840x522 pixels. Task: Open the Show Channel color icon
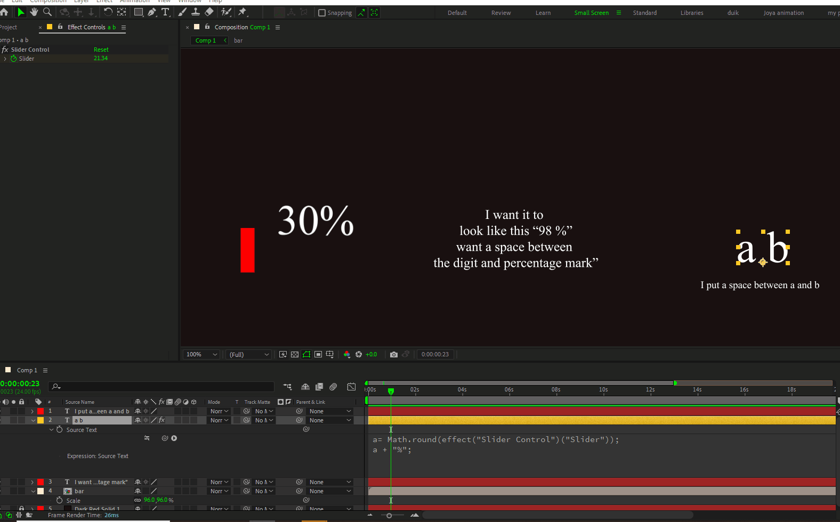coord(347,354)
